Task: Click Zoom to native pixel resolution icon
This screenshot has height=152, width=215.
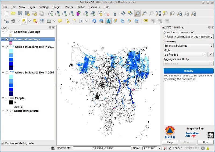Action: point(151,13)
